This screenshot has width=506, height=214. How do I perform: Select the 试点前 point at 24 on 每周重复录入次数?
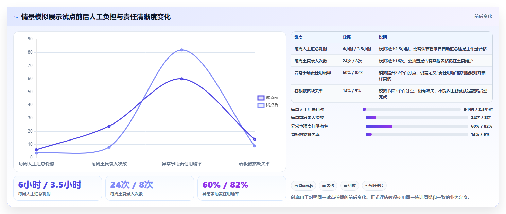(109, 126)
